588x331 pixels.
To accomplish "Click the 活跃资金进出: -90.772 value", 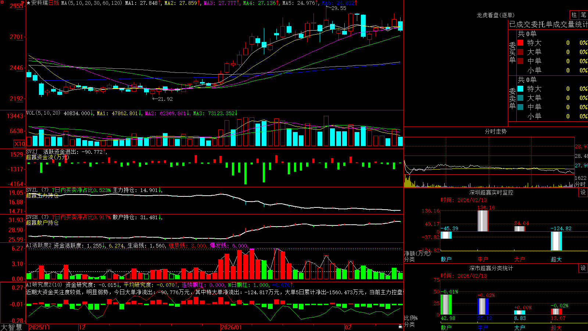I will click(73, 152).
